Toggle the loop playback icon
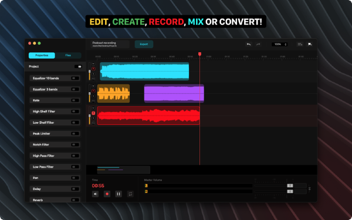The image size is (352, 220). (130, 194)
